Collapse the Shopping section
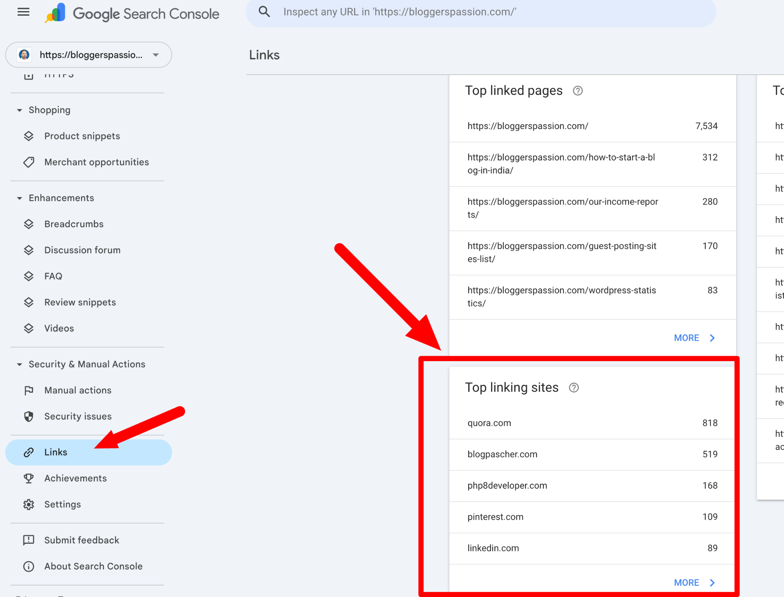 [20, 110]
